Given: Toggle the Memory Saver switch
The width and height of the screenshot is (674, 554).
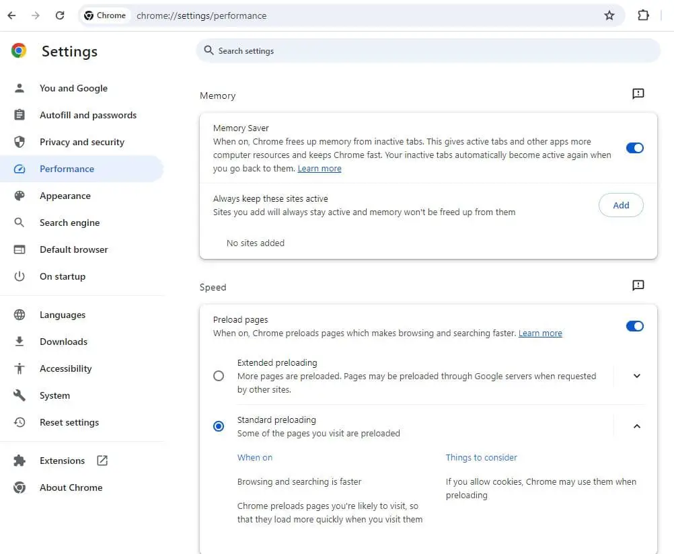Looking at the screenshot, I should [x=634, y=148].
